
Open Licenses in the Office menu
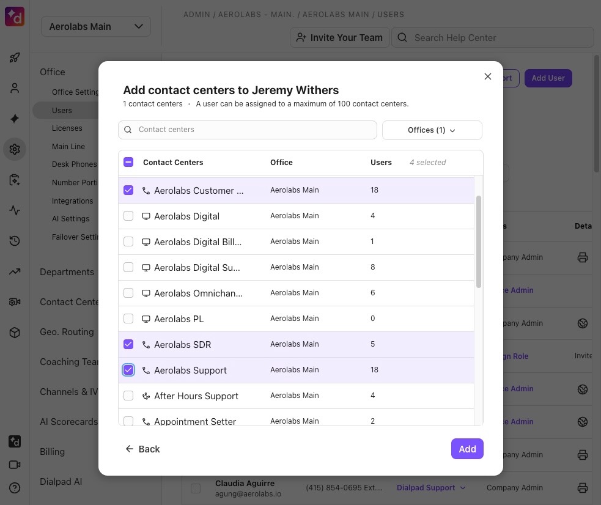tap(67, 128)
